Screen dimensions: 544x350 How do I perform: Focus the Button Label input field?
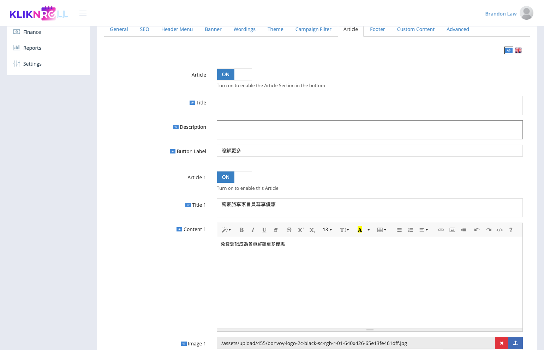click(x=370, y=151)
